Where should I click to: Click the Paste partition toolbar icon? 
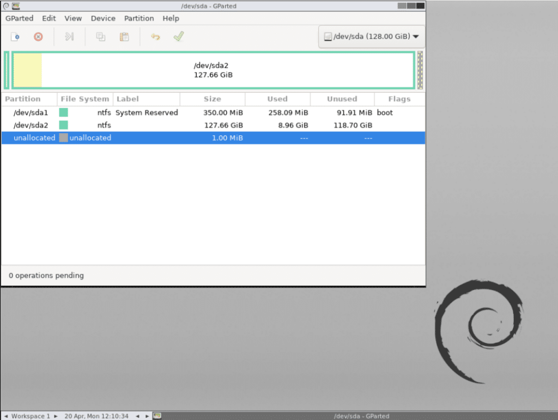(x=124, y=37)
